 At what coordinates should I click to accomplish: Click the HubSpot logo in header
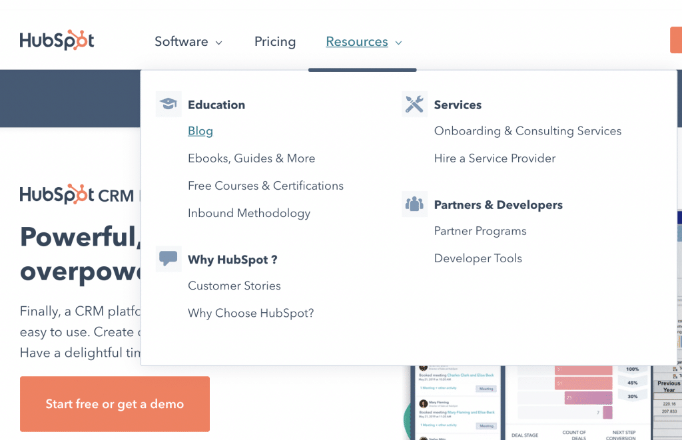tap(57, 40)
